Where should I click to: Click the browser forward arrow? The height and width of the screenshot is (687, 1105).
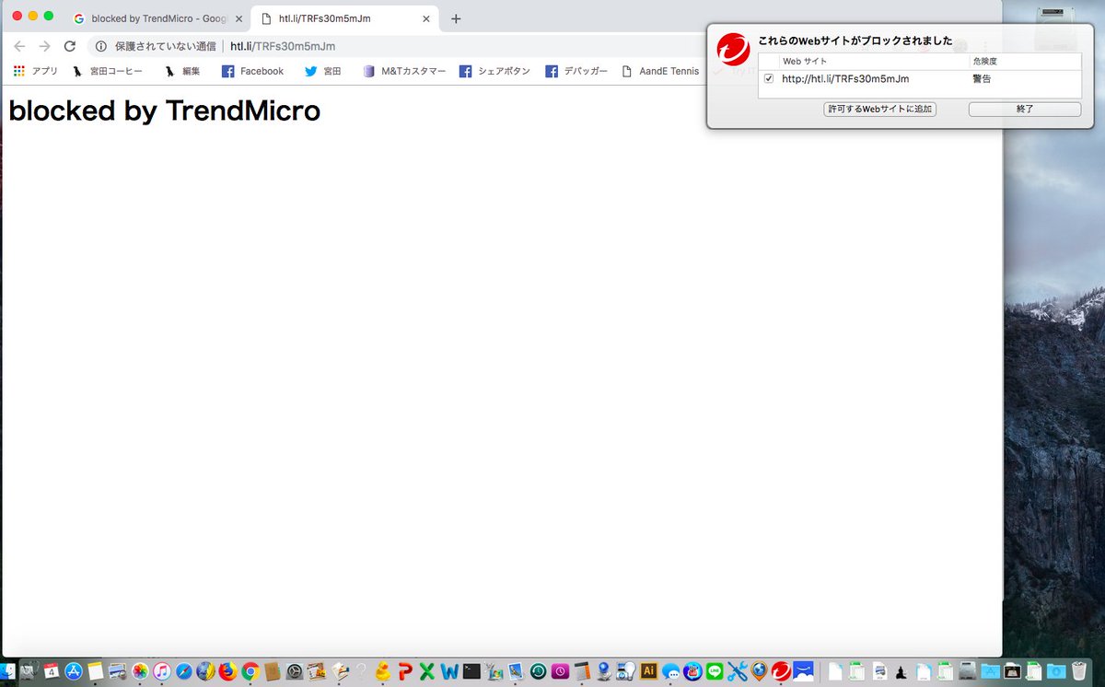pos(44,46)
